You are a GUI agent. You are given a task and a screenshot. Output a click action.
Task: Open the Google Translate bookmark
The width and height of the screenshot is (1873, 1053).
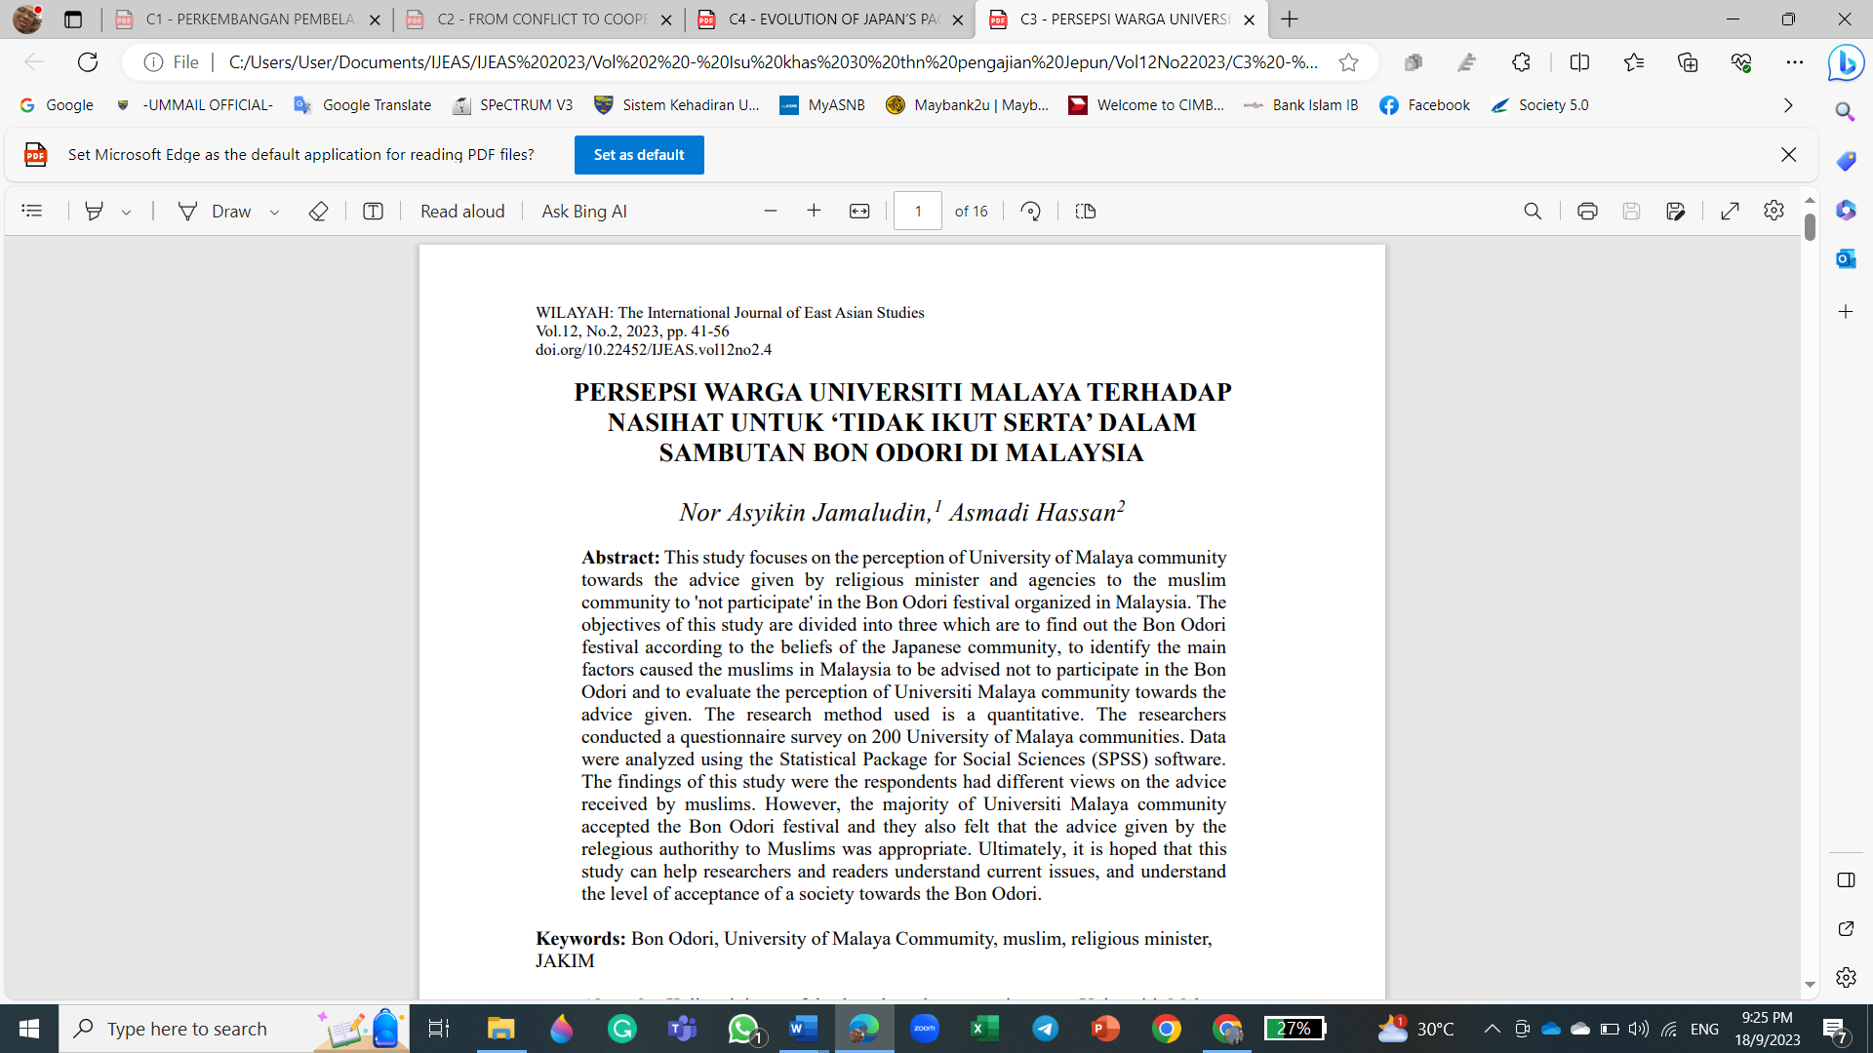[363, 105]
